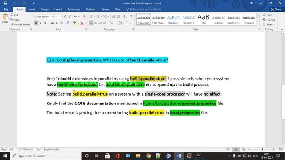The height and width of the screenshot is (160, 285).
Task: Justify the paragraph text
Action: [105, 23]
